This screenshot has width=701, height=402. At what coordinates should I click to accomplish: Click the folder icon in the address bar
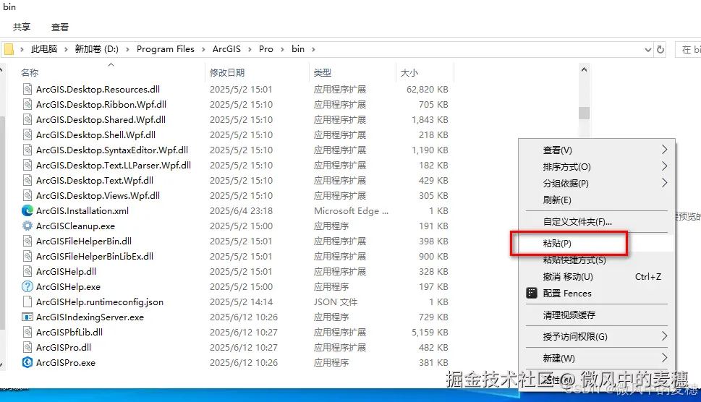9,49
